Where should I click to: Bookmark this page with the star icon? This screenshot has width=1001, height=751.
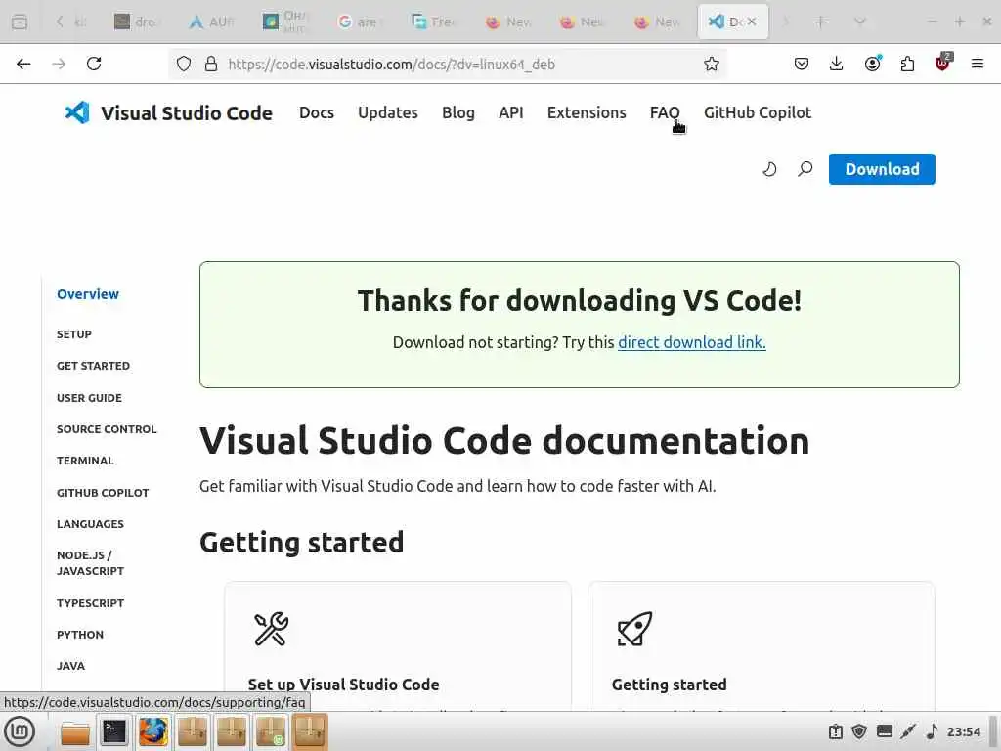[712, 64]
